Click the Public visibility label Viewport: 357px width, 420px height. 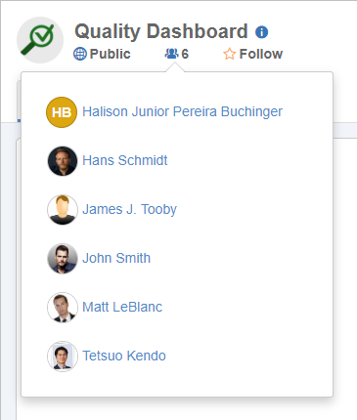(110, 54)
